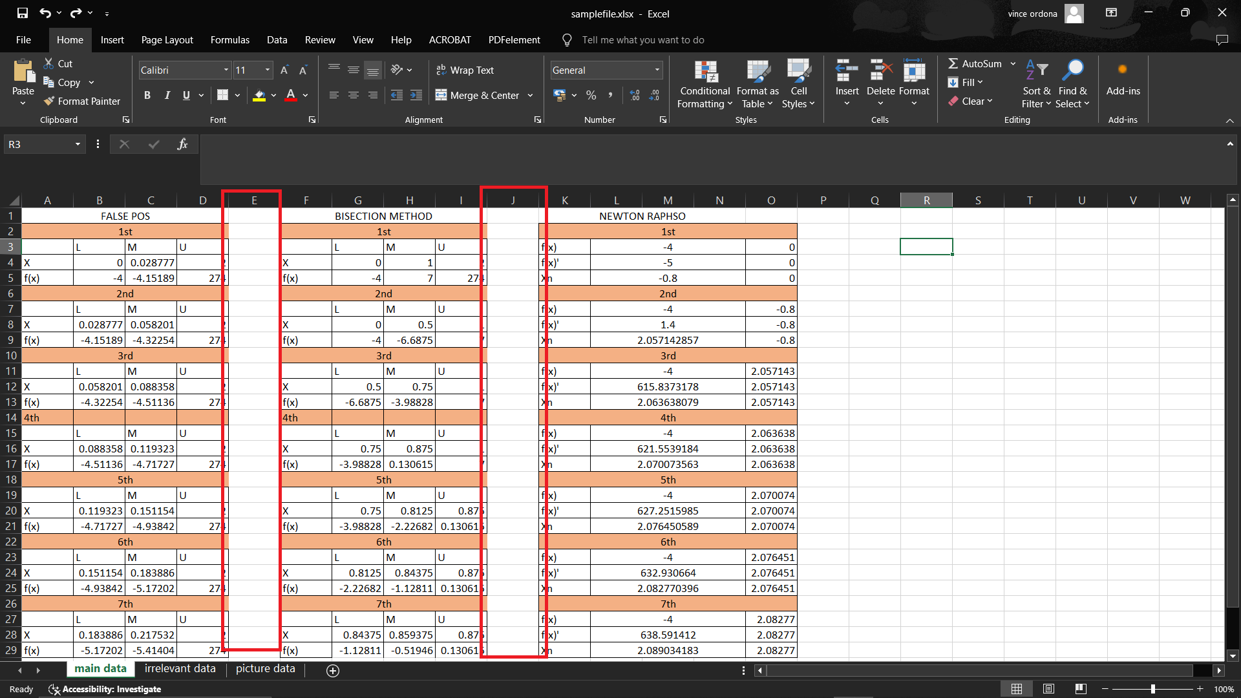The image size is (1241, 698).
Task: Open the Home ribbon tab
Action: click(x=70, y=40)
